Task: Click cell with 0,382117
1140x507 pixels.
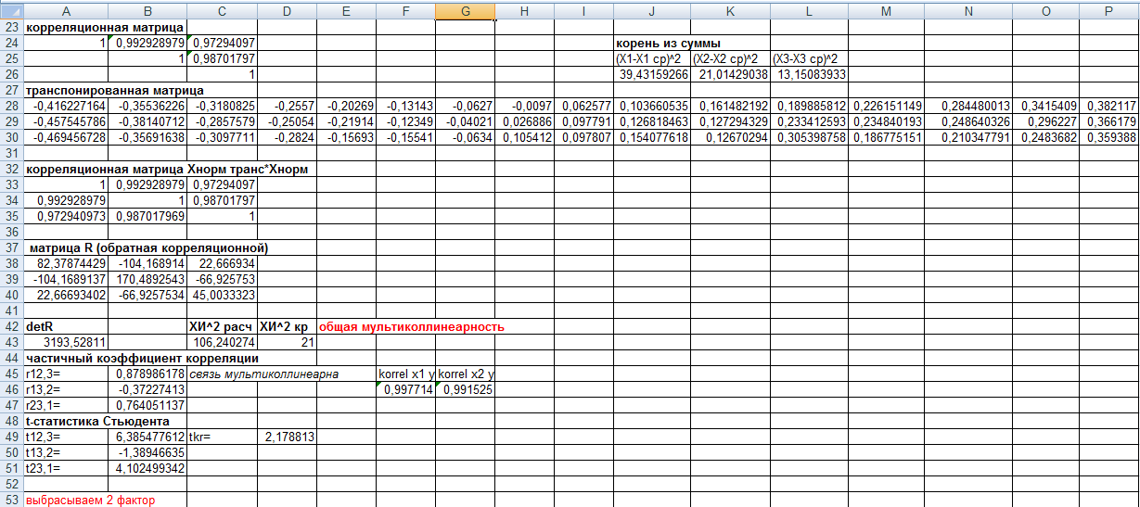Action: click(1109, 107)
